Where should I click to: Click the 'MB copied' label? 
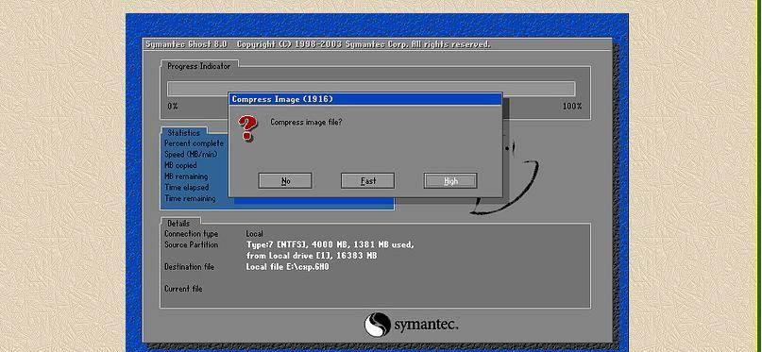(180, 165)
